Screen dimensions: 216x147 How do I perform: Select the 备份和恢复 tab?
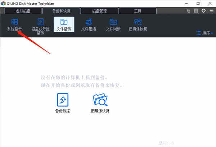[x=61, y=11]
